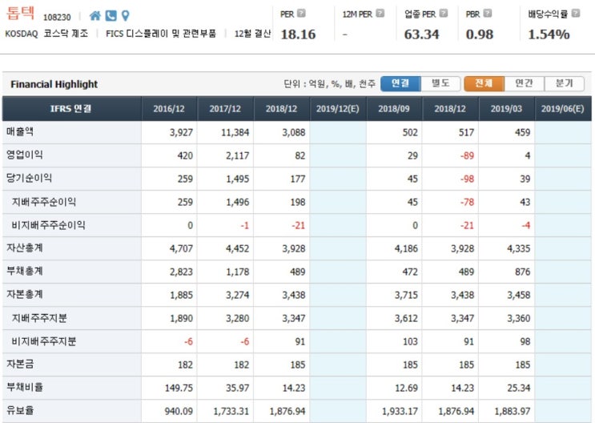Open the company homepage house icon
The image size is (595, 423).
94,15
